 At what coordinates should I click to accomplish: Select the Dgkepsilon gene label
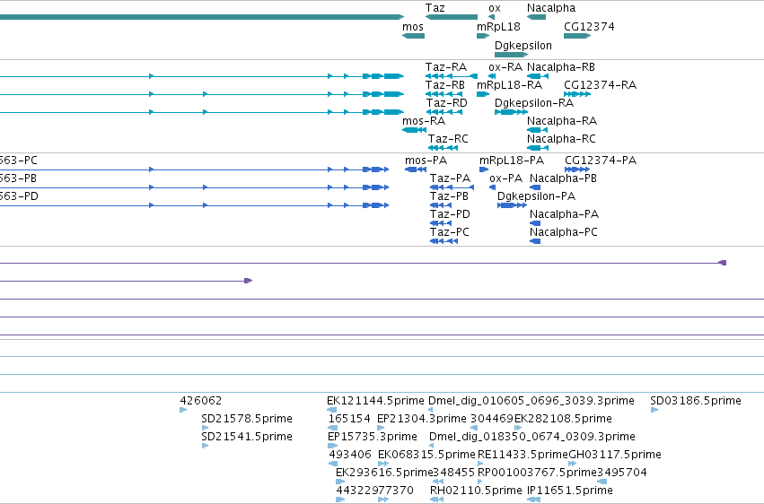[523, 46]
